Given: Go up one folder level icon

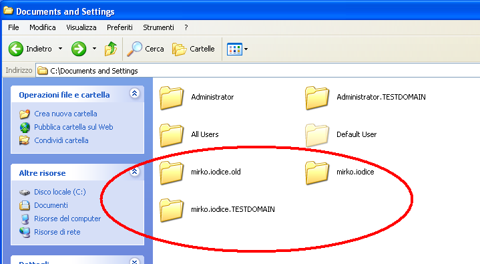Looking at the screenshot, I should [111, 49].
